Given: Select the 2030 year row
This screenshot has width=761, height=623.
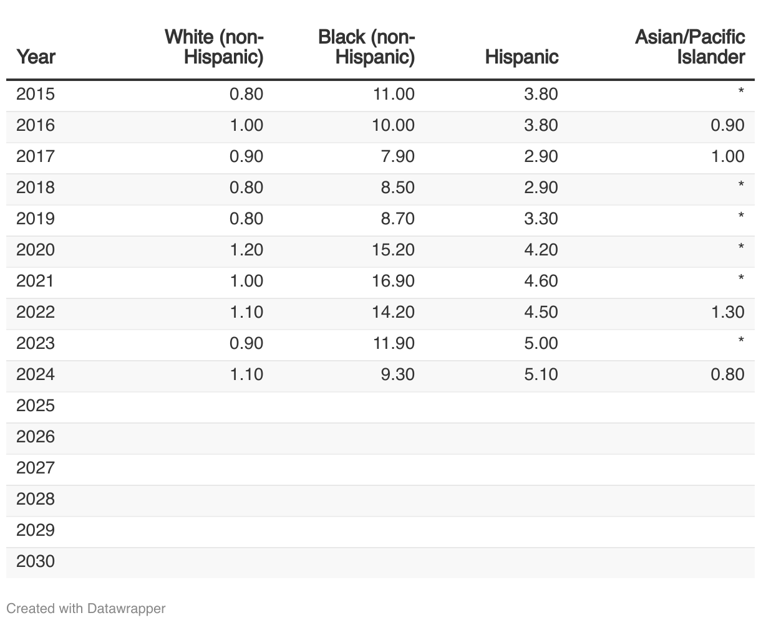Looking at the screenshot, I should tap(36, 561).
